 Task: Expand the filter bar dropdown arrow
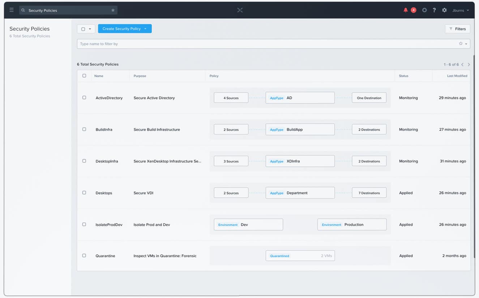[466, 44]
